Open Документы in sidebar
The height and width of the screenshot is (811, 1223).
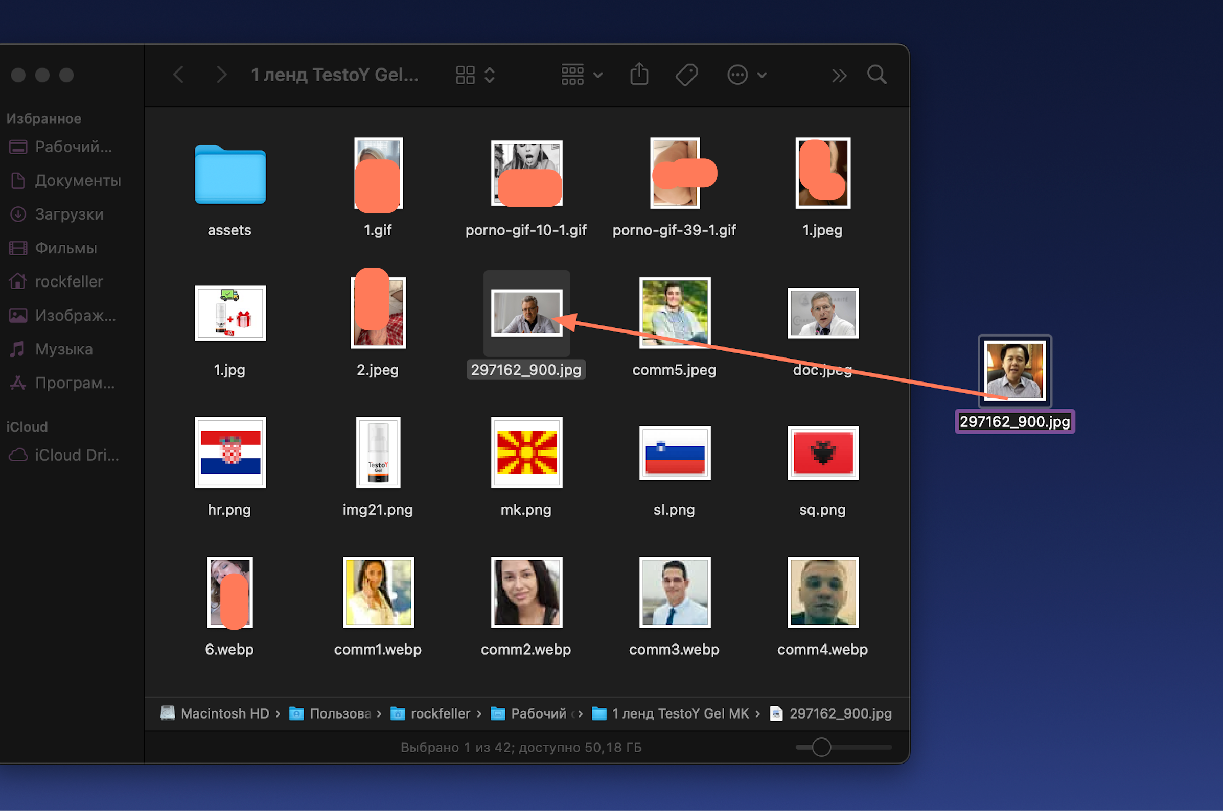tap(66, 180)
